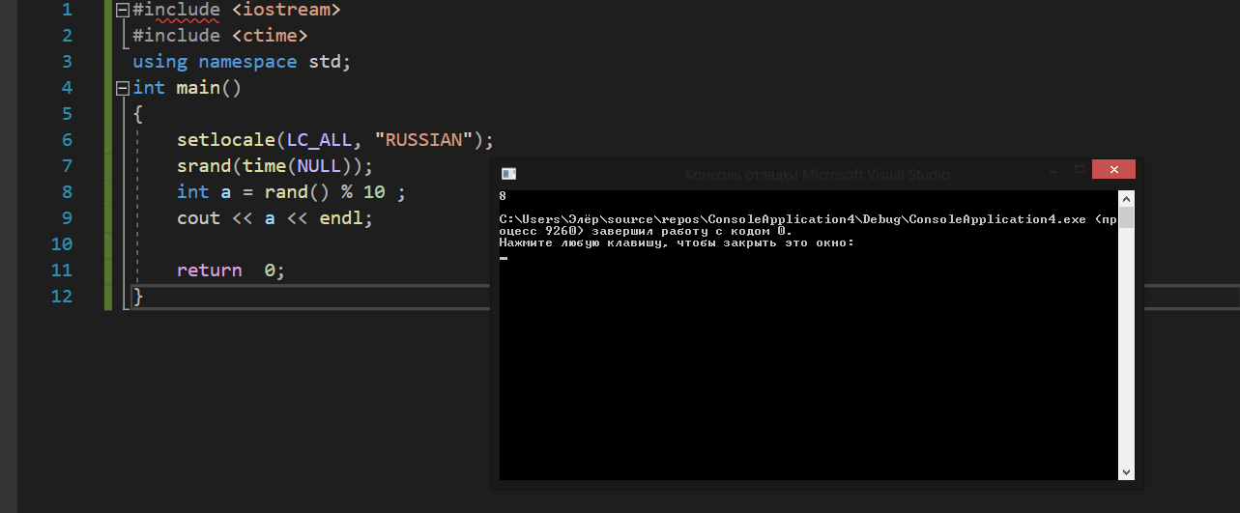Click the output value '8' in console
Viewport: 1240px width, 513px height.
pyautogui.click(x=503, y=196)
